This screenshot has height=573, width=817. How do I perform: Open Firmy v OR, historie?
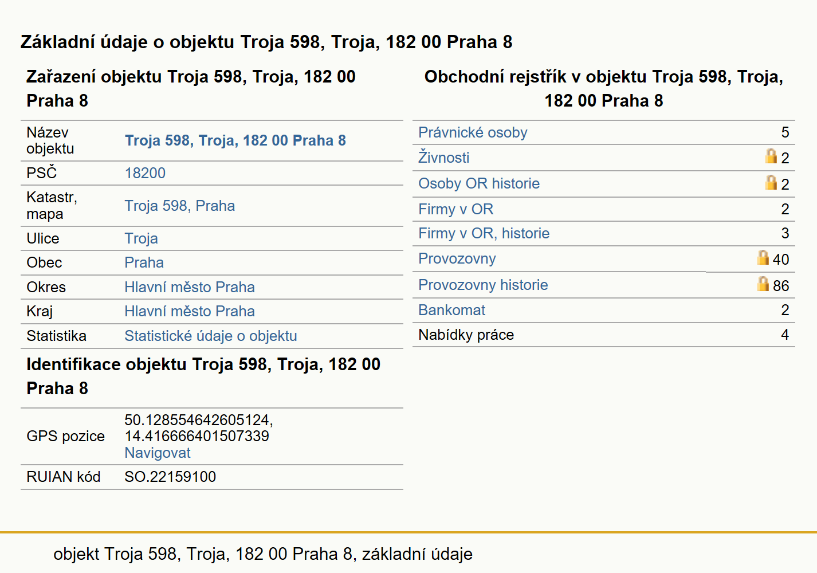pos(484,233)
